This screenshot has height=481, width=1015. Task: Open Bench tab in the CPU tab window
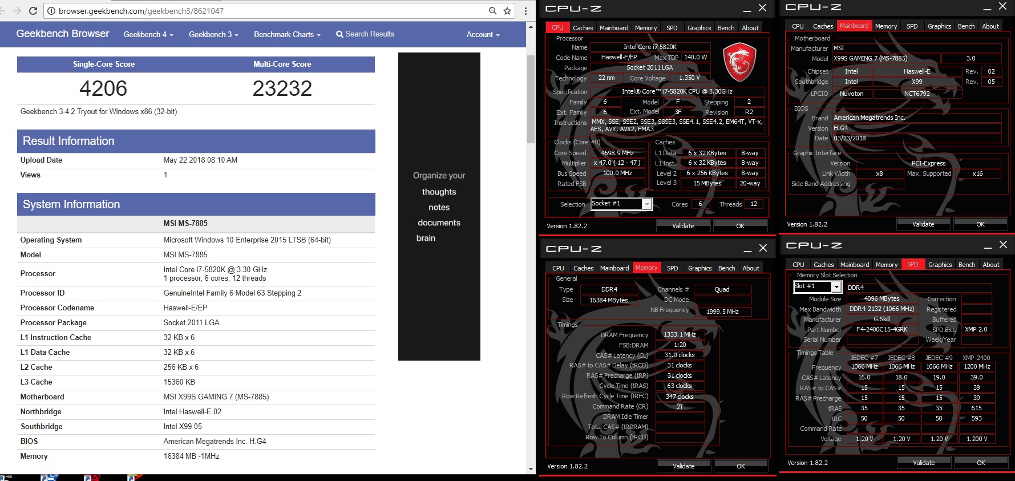726,28
